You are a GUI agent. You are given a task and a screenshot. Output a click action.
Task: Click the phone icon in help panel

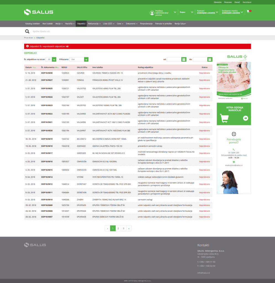click(x=234, y=150)
